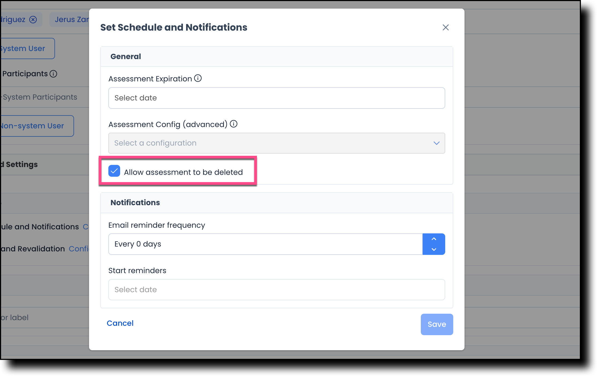597x376 pixels.
Task: Click the Assessment Config (advanced) info icon
Action: click(234, 124)
